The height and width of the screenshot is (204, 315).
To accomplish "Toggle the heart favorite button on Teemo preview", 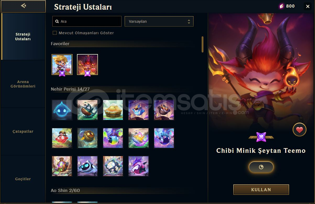I will [300, 130].
